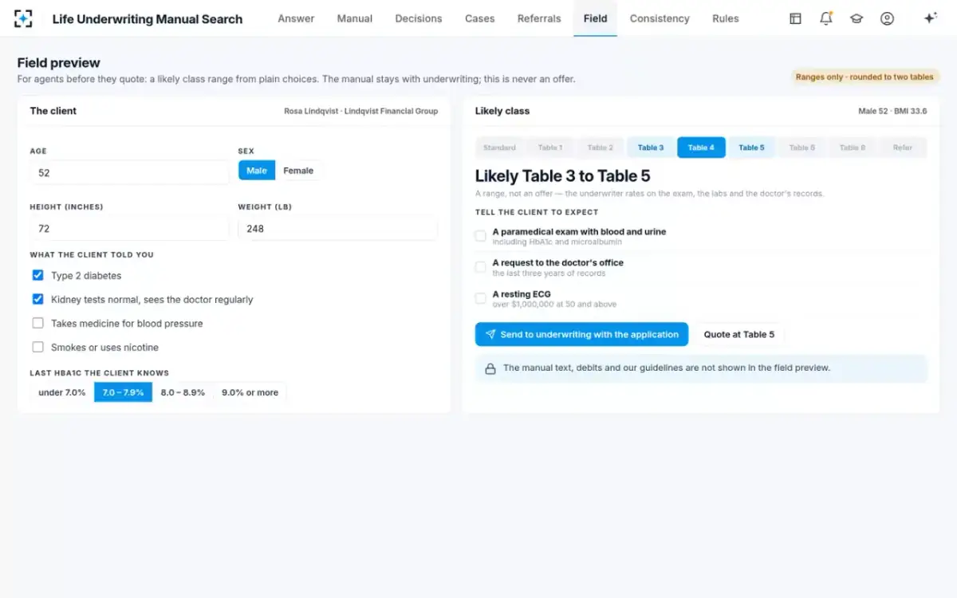Select Male sex option
Viewport: 957px width, 598px height.
[x=257, y=171]
